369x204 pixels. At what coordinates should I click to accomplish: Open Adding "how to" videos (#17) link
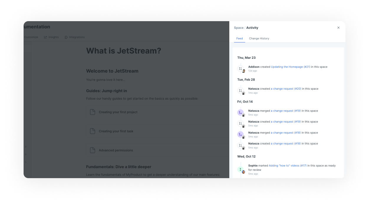288,166
